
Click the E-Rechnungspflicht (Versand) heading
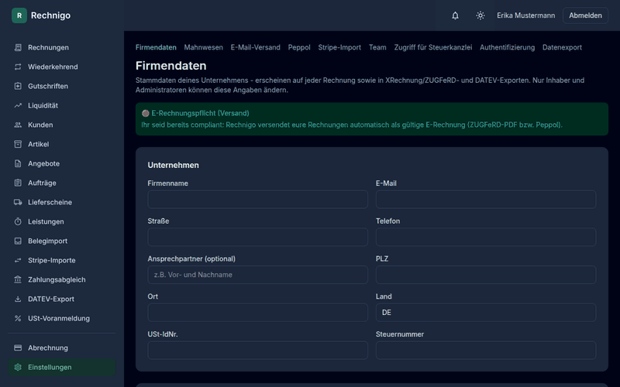click(200, 113)
